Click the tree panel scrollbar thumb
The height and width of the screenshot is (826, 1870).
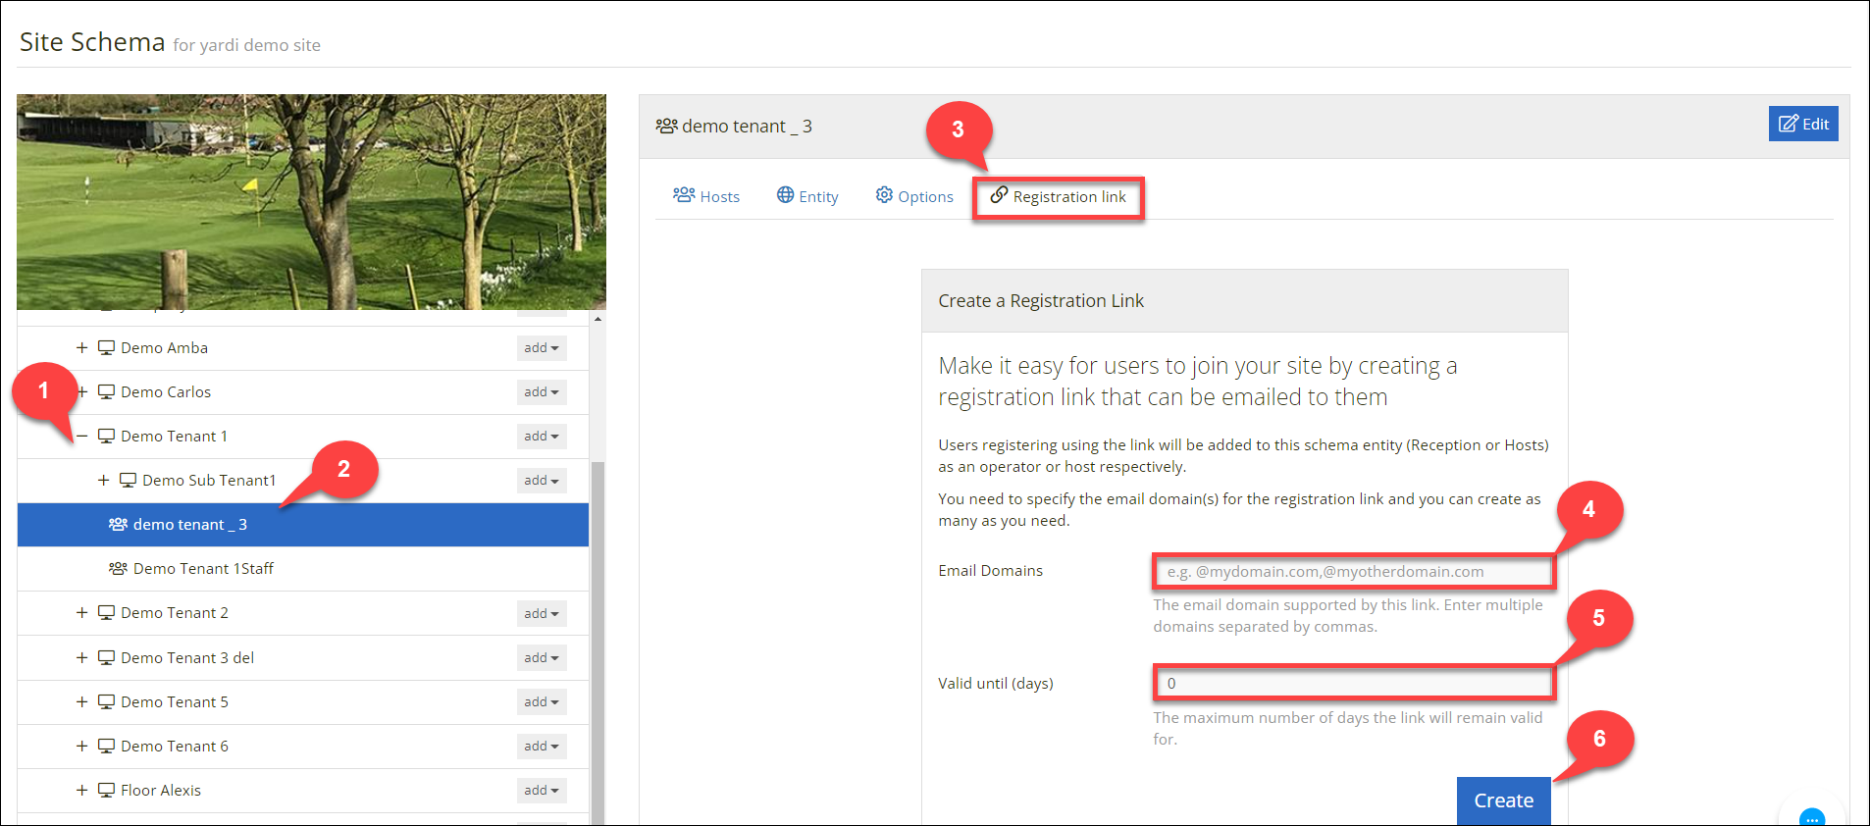pyautogui.click(x=597, y=643)
